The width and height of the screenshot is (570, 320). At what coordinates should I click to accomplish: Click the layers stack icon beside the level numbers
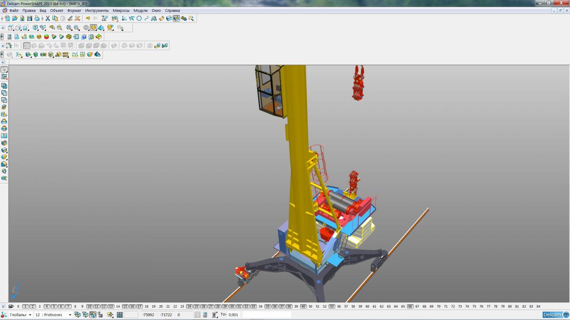point(10,306)
